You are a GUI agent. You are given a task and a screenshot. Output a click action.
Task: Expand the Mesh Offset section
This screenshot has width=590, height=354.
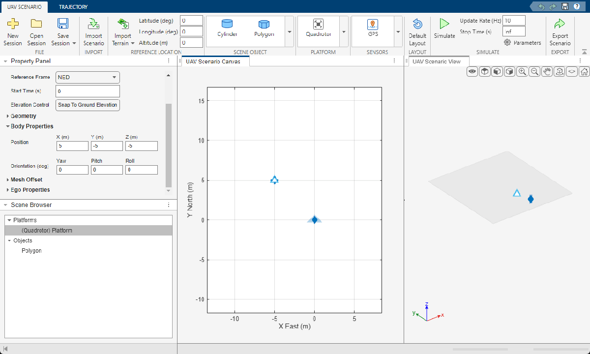8,180
